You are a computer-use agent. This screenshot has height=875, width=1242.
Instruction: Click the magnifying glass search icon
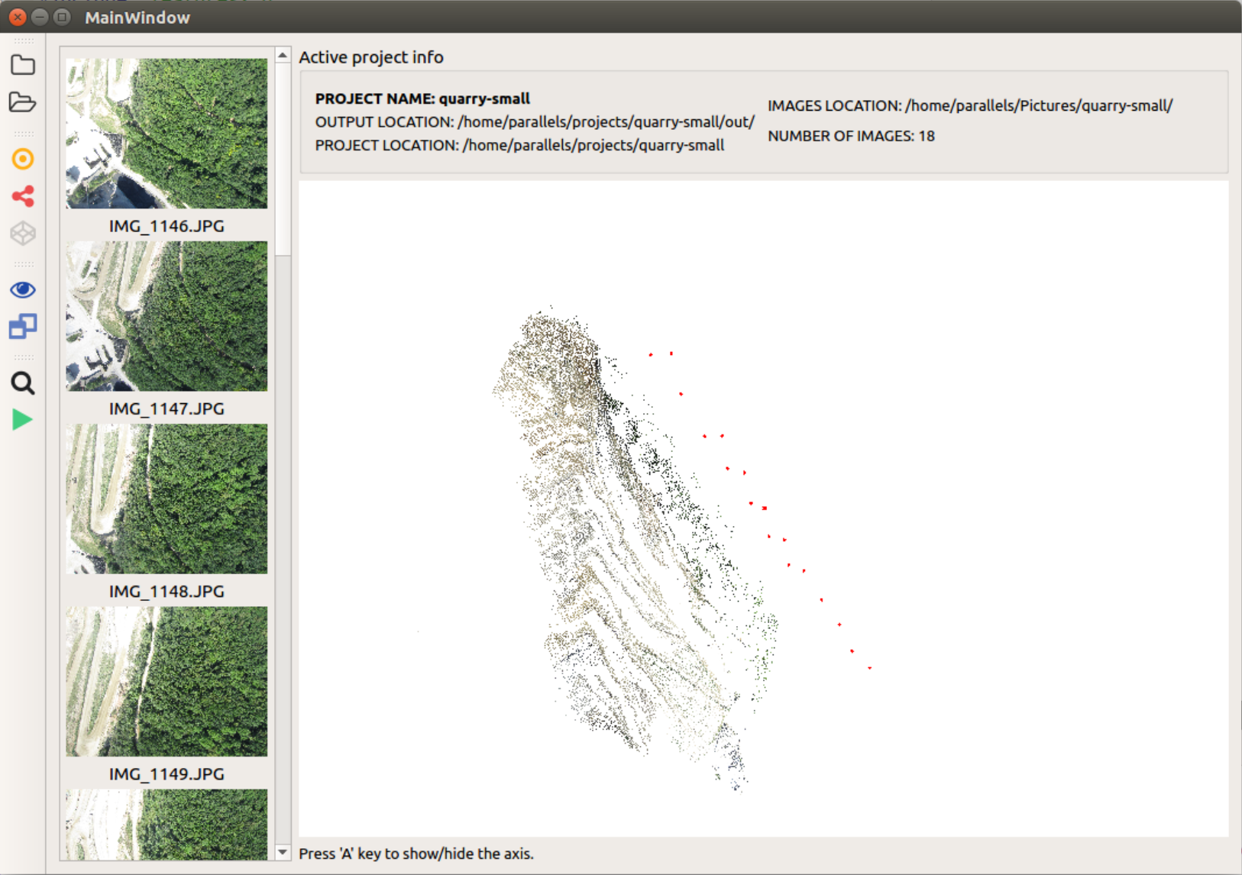click(x=23, y=383)
